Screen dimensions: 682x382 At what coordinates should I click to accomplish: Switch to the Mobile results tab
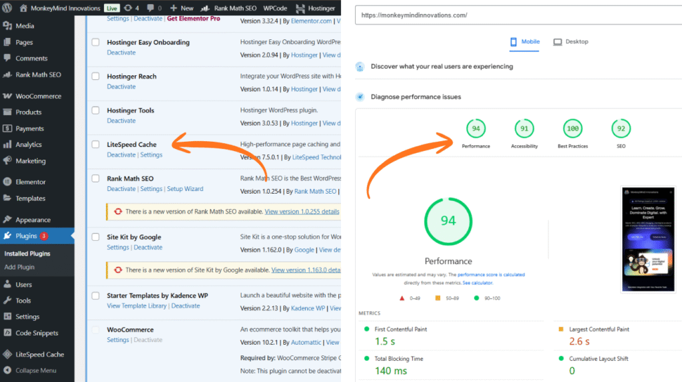pos(525,42)
